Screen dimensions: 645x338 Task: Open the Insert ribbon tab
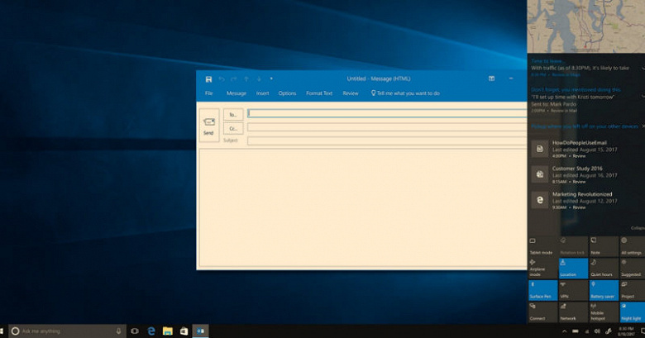tap(262, 93)
